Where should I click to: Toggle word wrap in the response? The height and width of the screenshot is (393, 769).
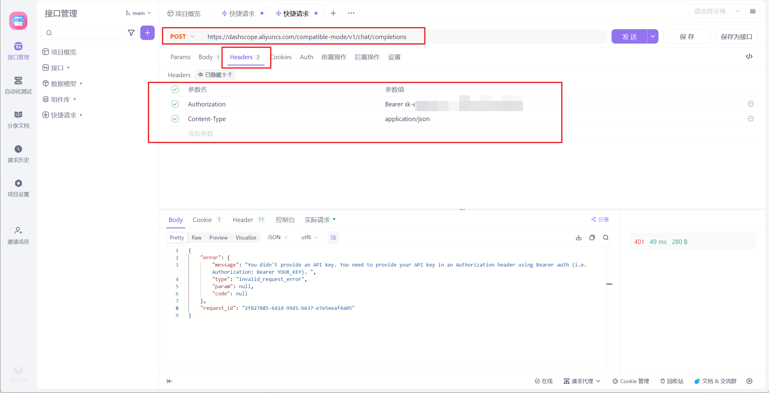(x=333, y=238)
